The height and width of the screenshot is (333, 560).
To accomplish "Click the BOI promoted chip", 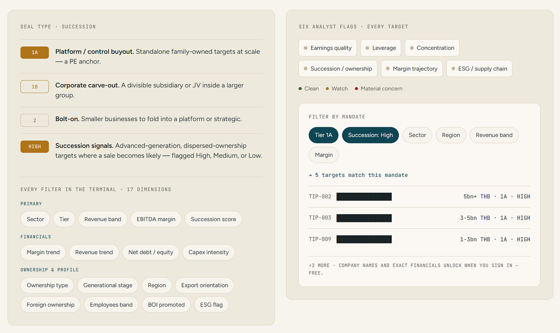I will coord(166,305).
